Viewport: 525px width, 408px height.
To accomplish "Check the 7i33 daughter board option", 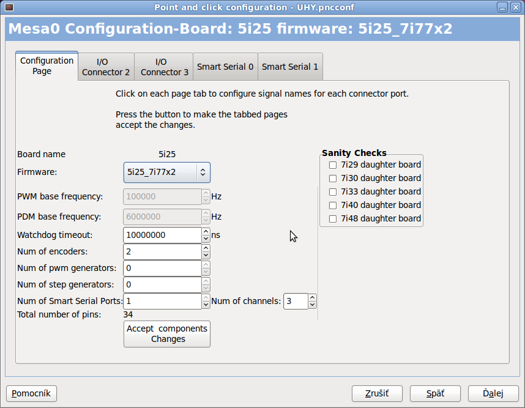I will point(333,191).
